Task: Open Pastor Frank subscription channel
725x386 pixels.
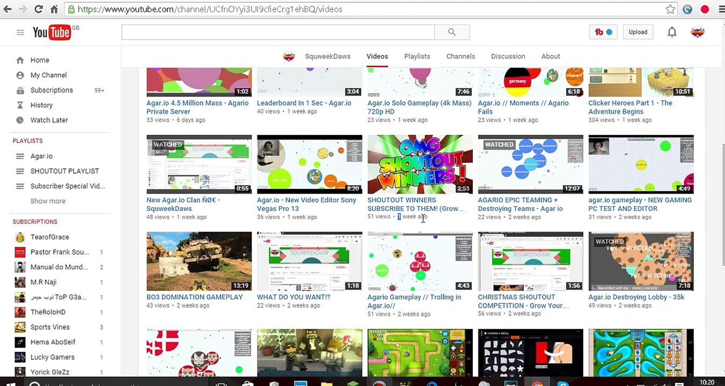Action: pos(60,252)
